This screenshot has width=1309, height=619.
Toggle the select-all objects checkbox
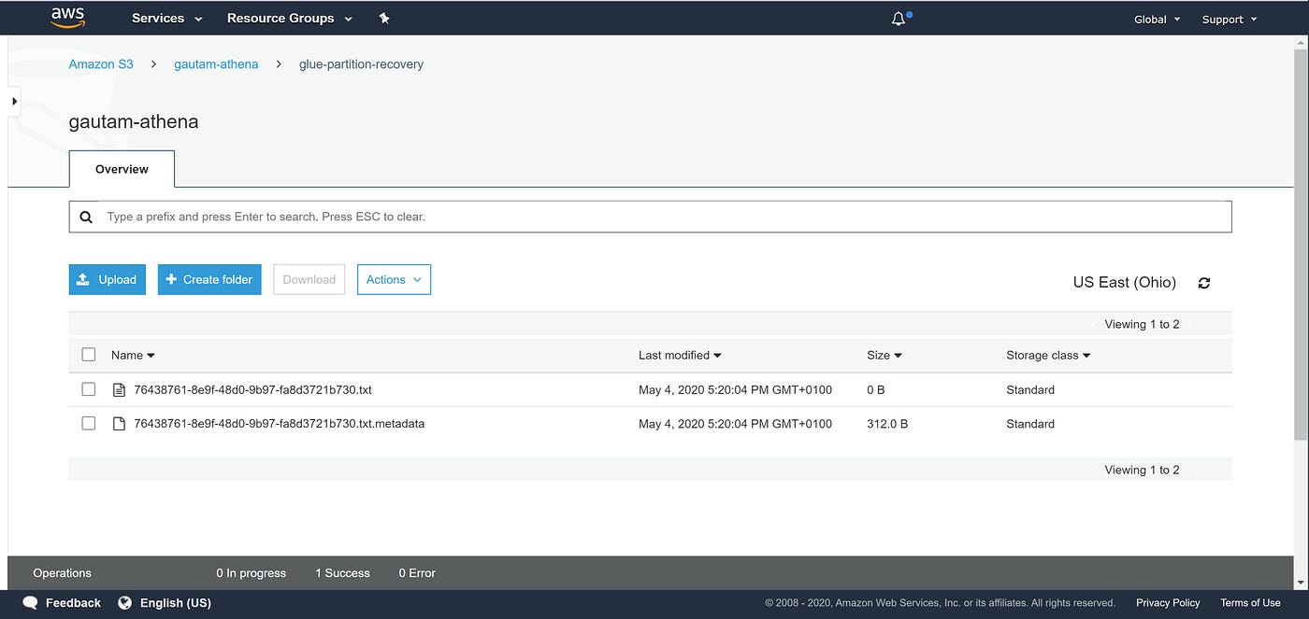point(88,354)
